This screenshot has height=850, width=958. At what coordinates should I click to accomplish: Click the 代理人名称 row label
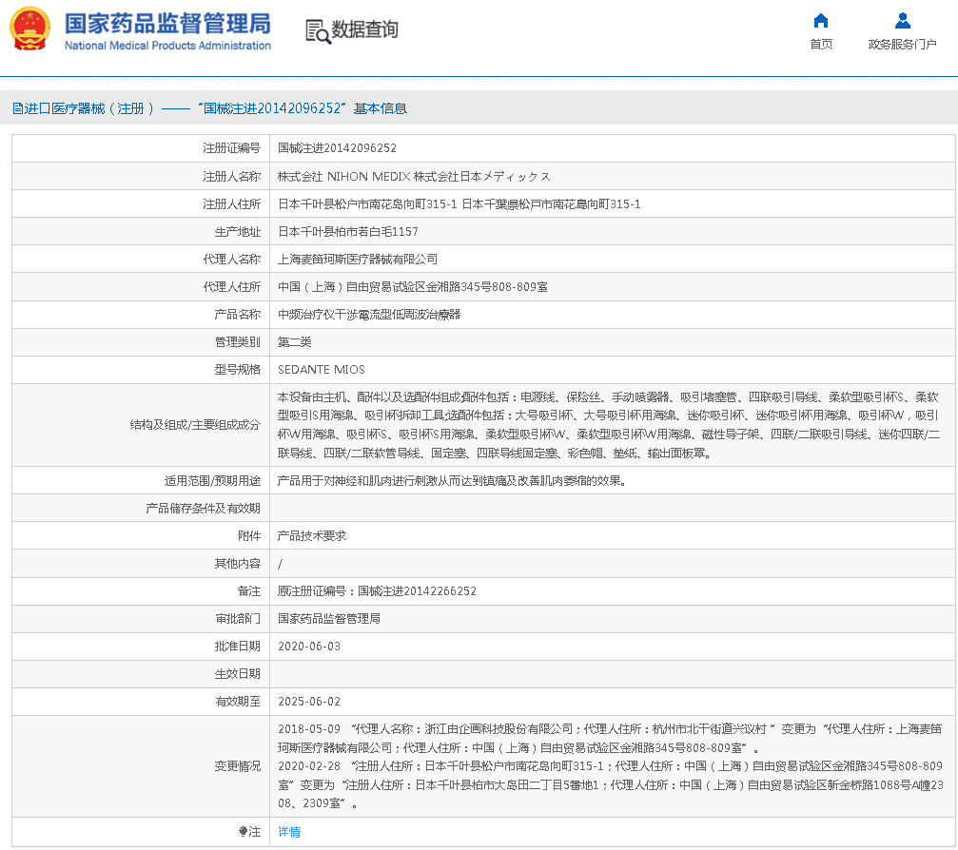pyautogui.click(x=231, y=259)
